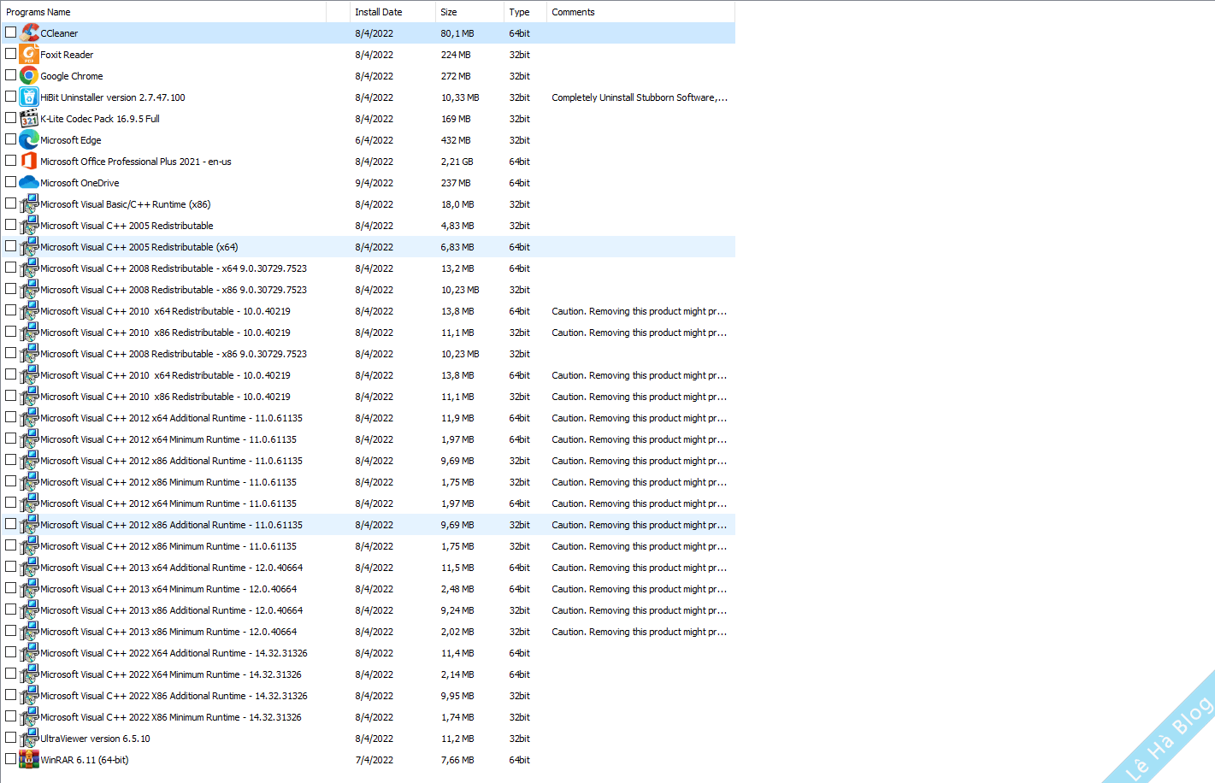Click the UltraViewer icon

30,738
